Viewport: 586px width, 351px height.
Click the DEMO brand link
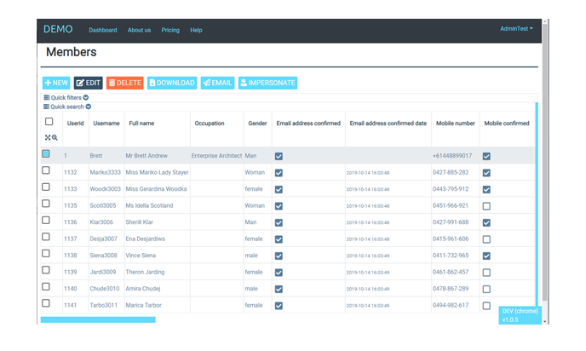58,29
